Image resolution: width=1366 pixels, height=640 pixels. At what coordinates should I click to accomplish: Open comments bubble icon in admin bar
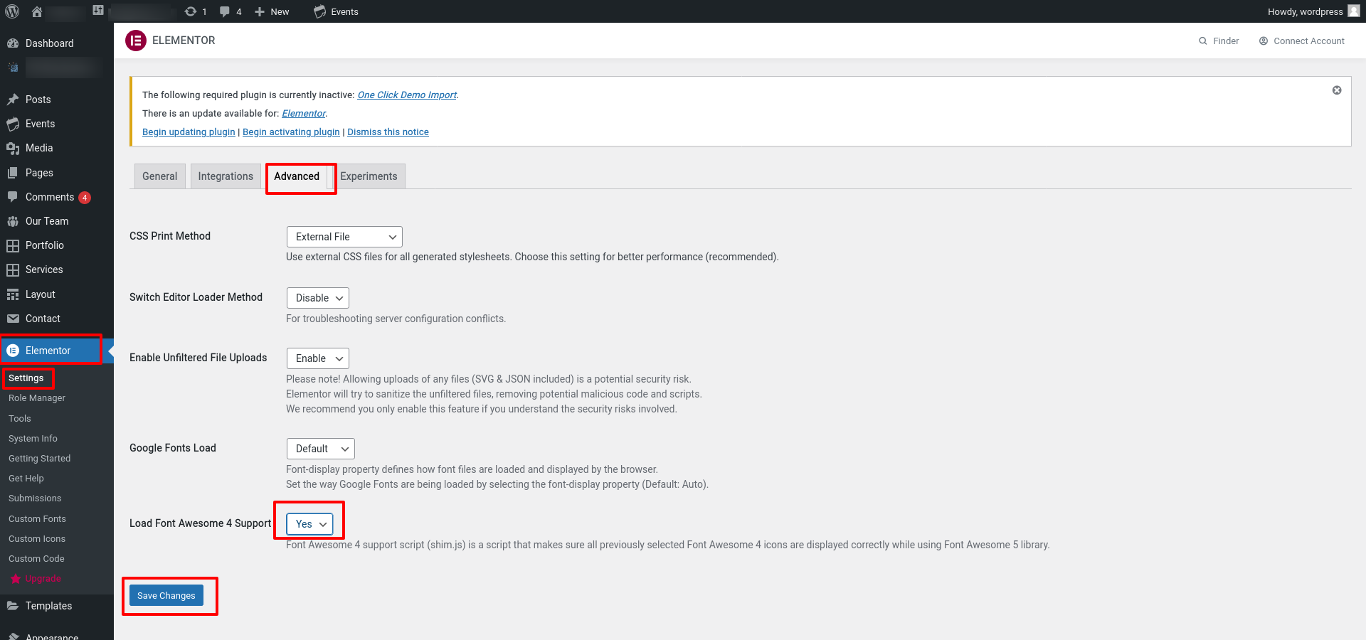(225, 11)
